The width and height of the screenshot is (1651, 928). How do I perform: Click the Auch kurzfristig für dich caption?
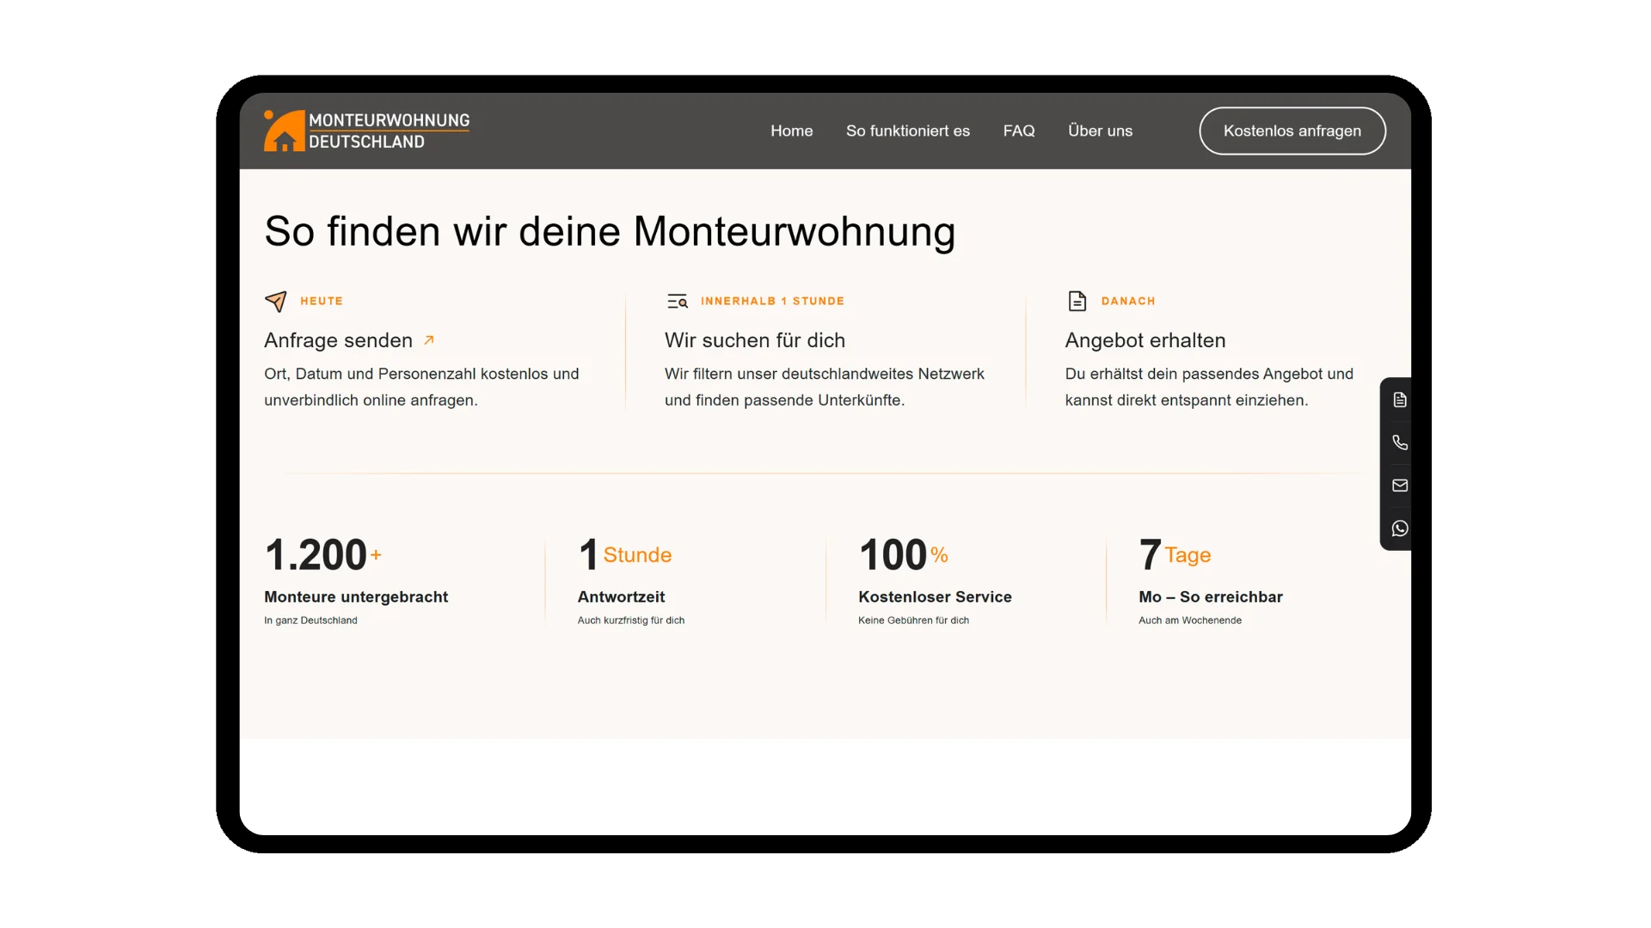[x=631, y=620]
